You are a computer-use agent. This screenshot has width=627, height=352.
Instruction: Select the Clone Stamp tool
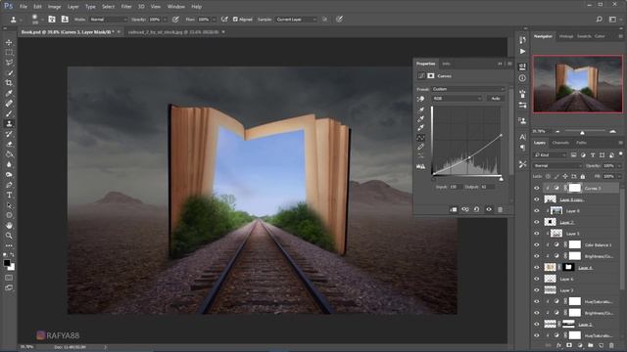(x=9, y=124)
